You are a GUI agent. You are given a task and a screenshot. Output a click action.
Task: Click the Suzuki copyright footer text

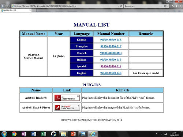91,120
